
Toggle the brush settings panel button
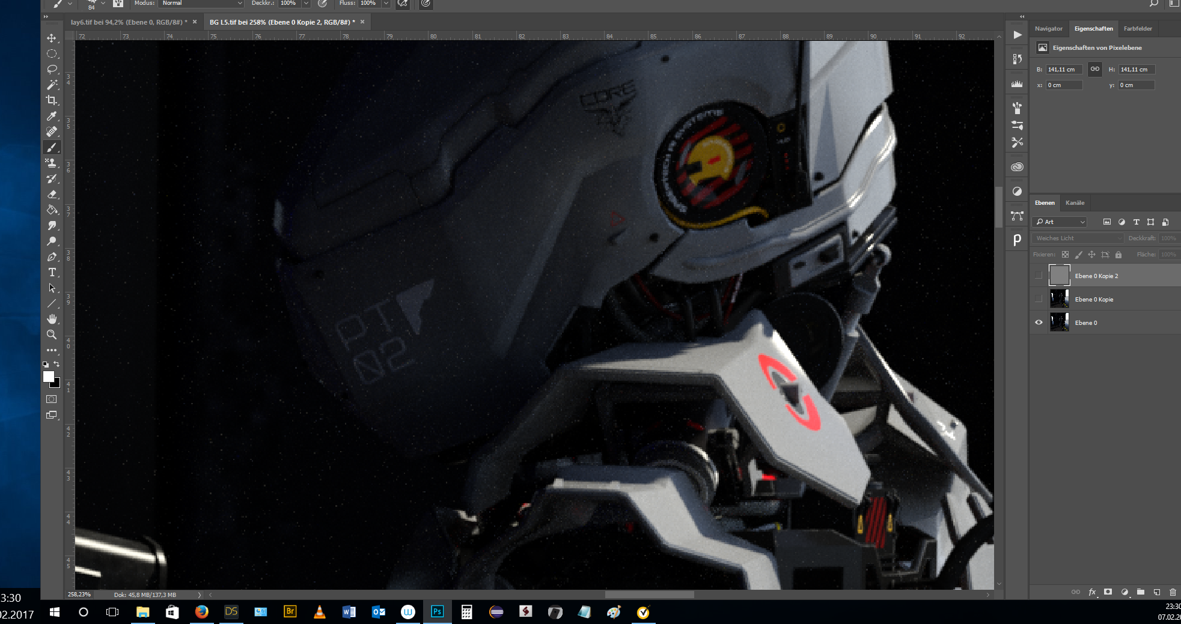tap(118, 4)
